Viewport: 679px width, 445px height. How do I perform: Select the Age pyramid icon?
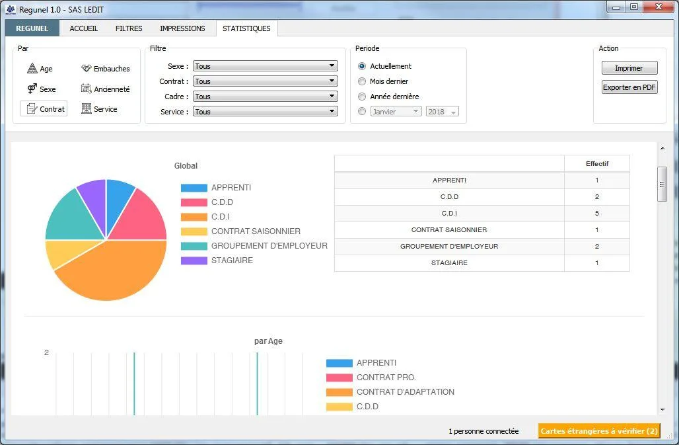(x=32, y=68)
